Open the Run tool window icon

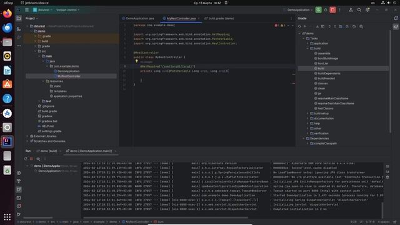coord(19,189)
